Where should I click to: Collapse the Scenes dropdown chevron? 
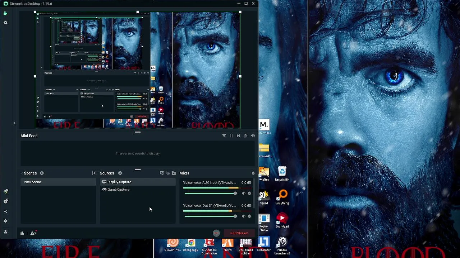pos(22,173)
